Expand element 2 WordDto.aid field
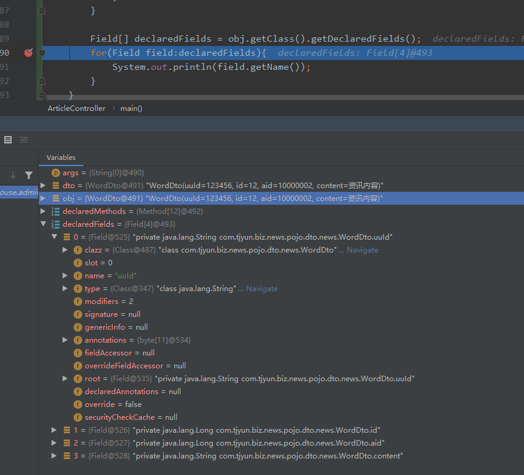Screen dimensions: 524x475 54,443
